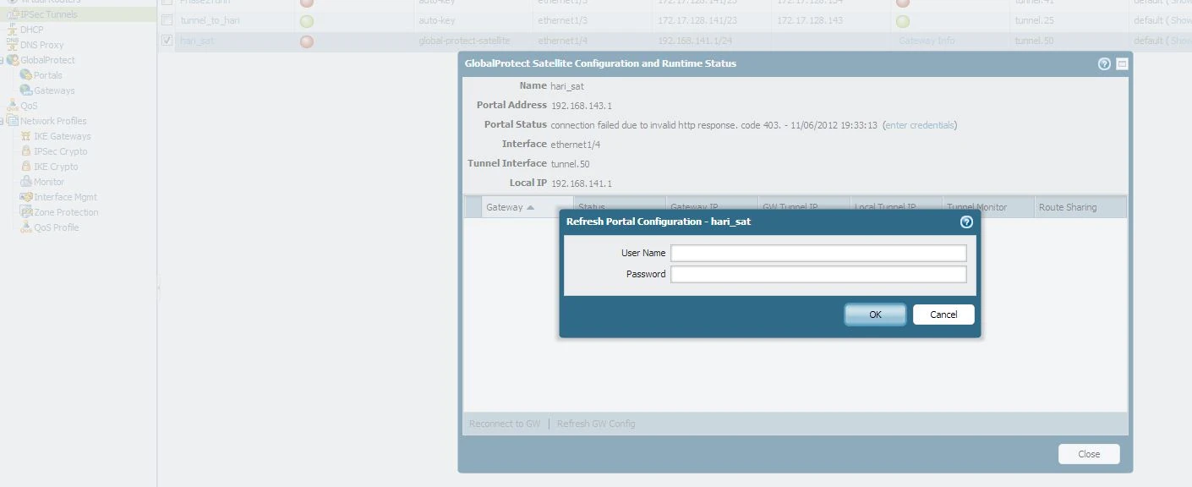This screenshot has height=487, width=1192.
Task: Open IPSec Tunnels in the sidebar
Action: click(x=48, y=14)
